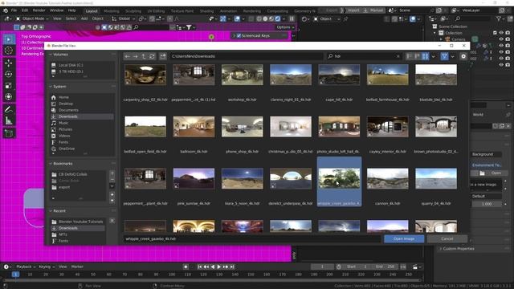Select the Move tool in viewport toolbar

click(x=9, y=63)
